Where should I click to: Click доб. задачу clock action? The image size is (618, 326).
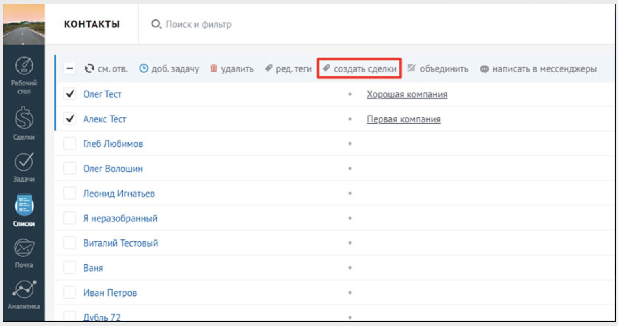tap(169, 69)
